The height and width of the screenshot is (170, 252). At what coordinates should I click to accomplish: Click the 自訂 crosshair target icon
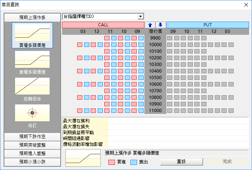[x=32, y=113]
